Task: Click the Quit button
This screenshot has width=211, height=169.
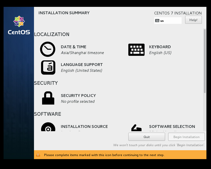Action: [x=147, y=137]
